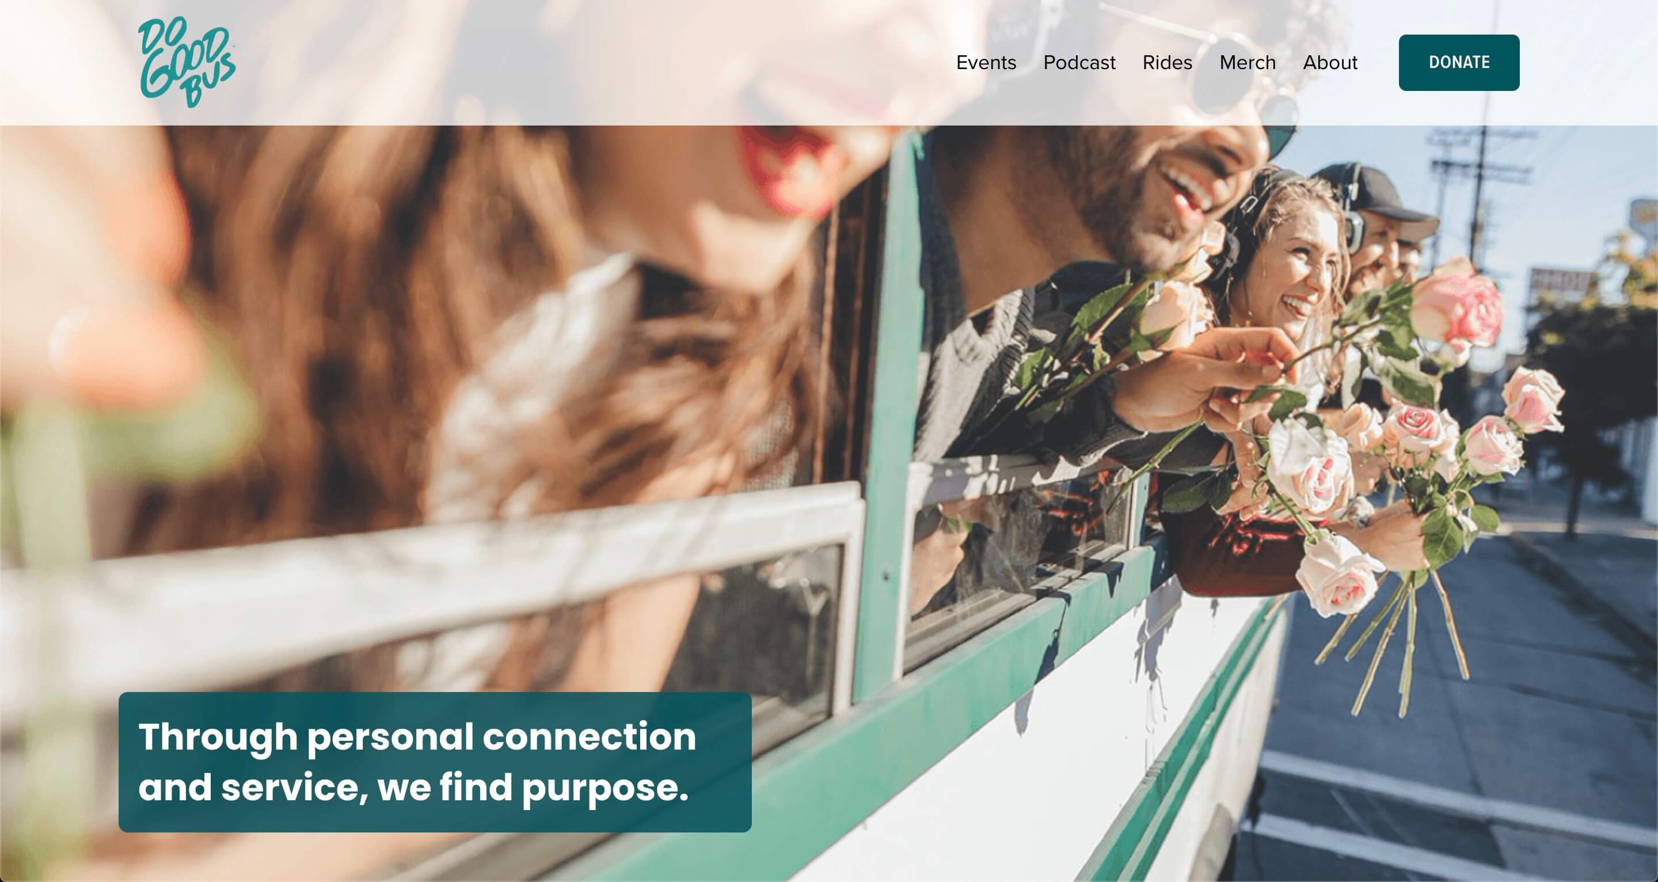Image resolution: width=1658 pixels, height=882 pixels.
Task: Go to the Podcast section
Action: [1079, 62]
